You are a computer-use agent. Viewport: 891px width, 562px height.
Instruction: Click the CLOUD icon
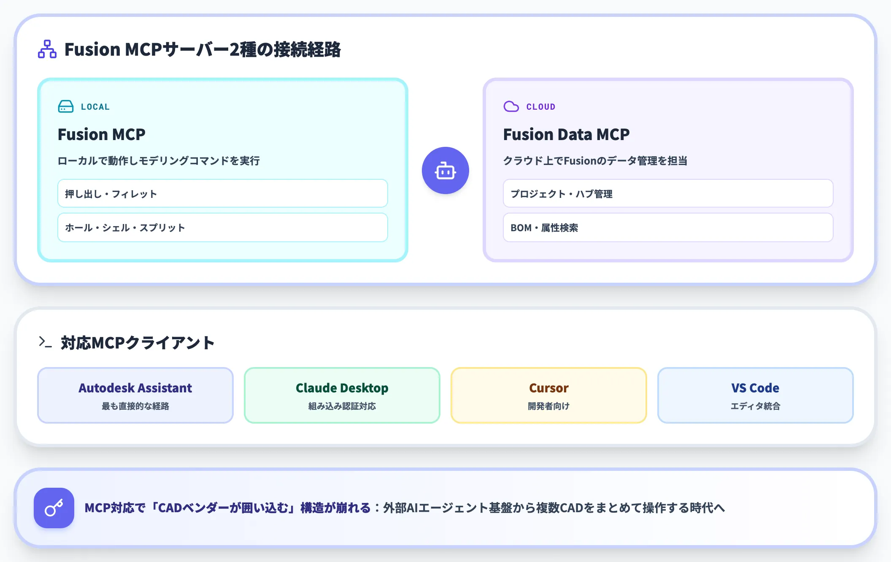click(511, 106)
